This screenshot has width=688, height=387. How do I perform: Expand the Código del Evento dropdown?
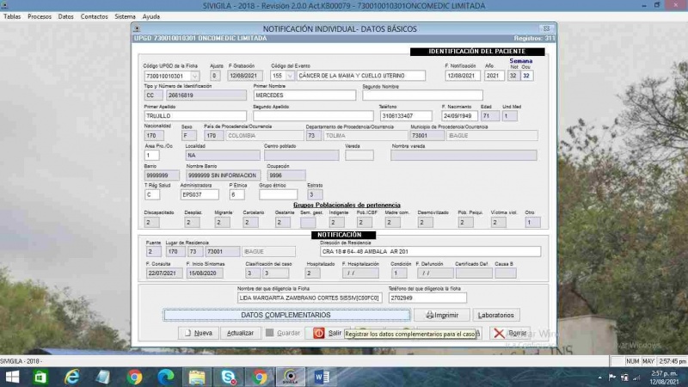tap(292, 76)
